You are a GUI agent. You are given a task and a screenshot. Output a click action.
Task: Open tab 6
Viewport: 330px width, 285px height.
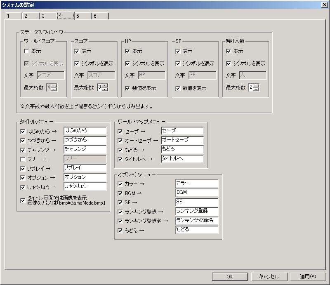(x=100, y=16)
